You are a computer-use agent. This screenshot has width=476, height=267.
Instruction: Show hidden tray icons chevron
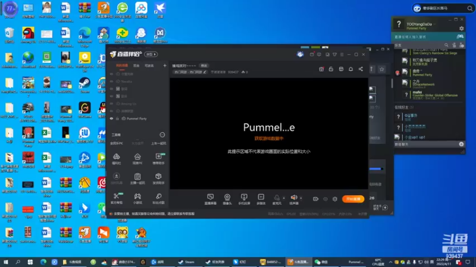[390, 262]
